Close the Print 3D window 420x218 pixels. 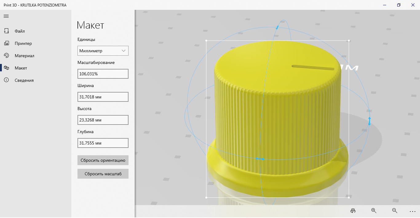413,5
